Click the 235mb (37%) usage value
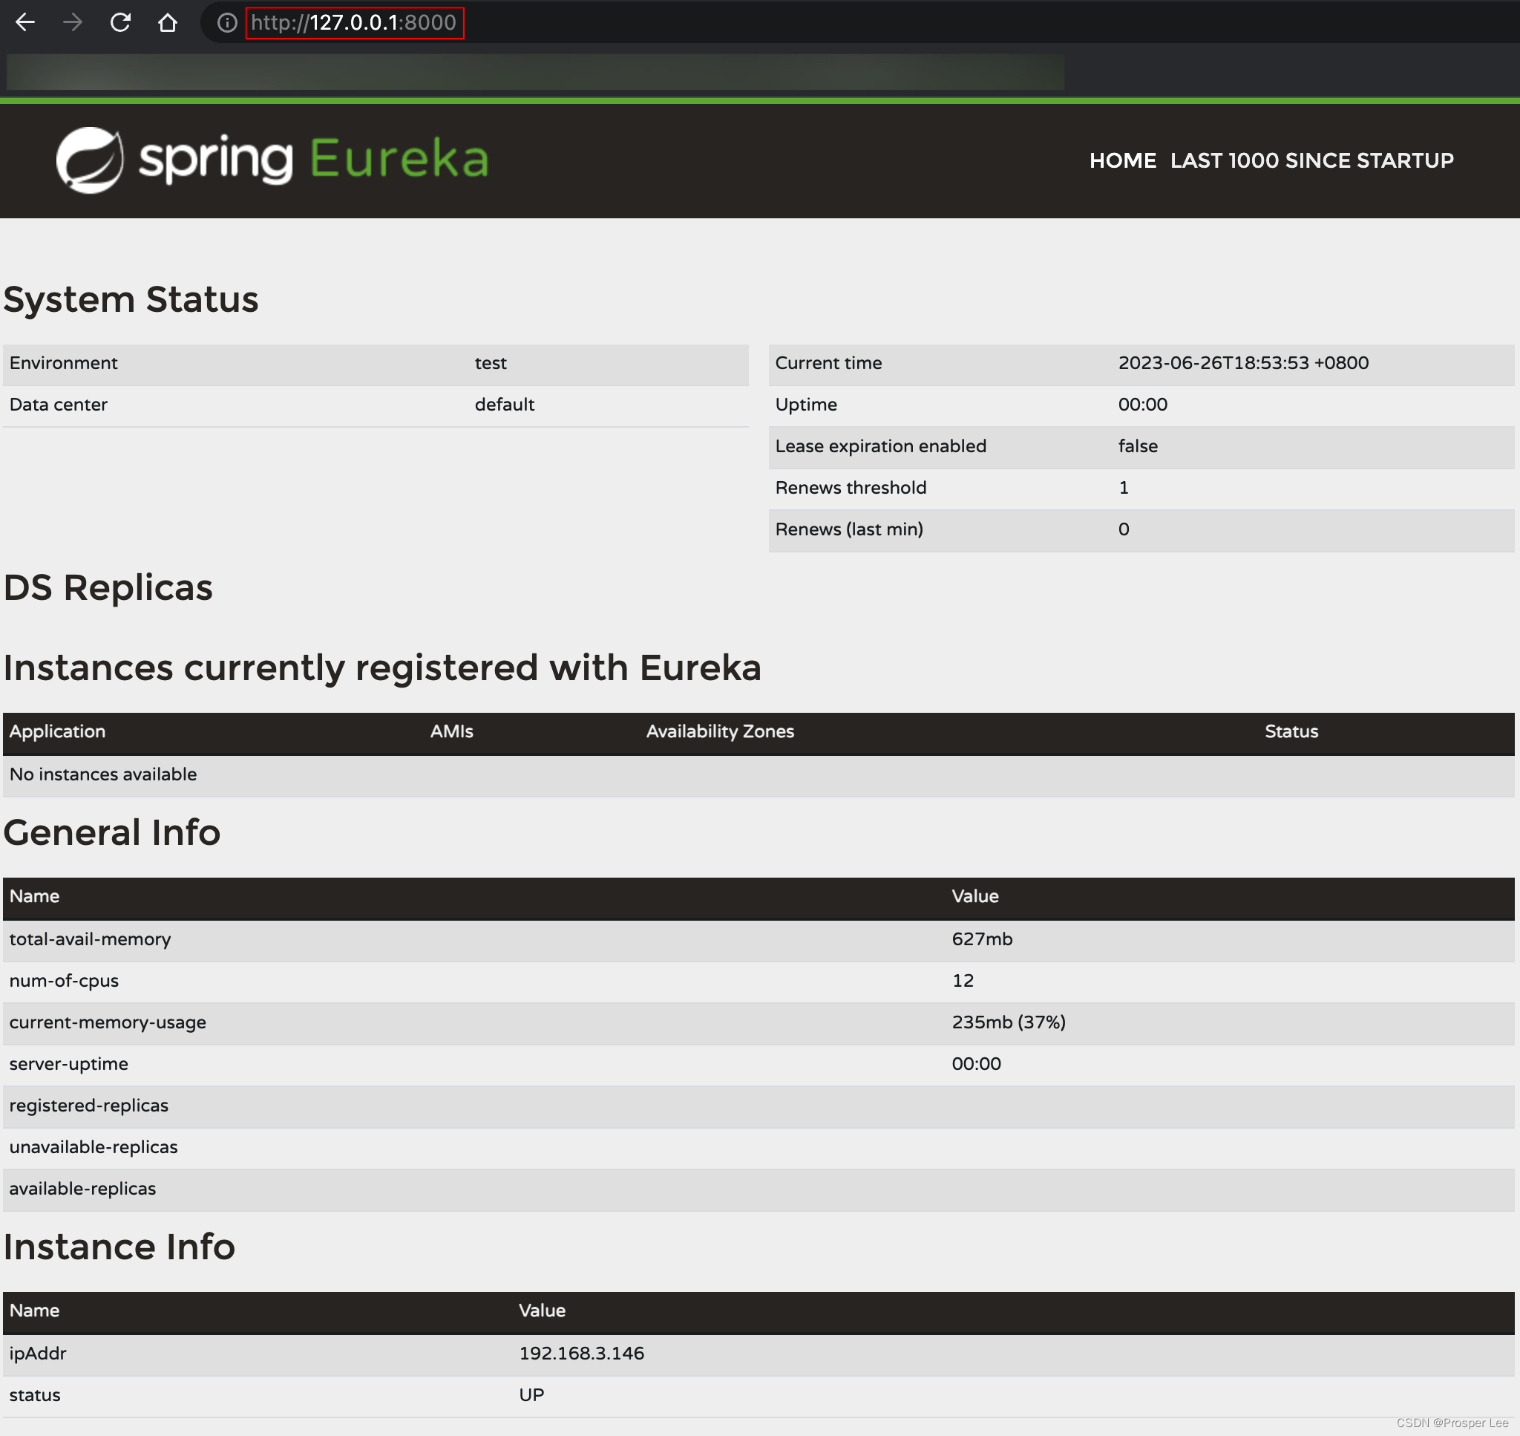Image resolution: width=1520 pixels, height=1436 pixels. (1008, 1022)
